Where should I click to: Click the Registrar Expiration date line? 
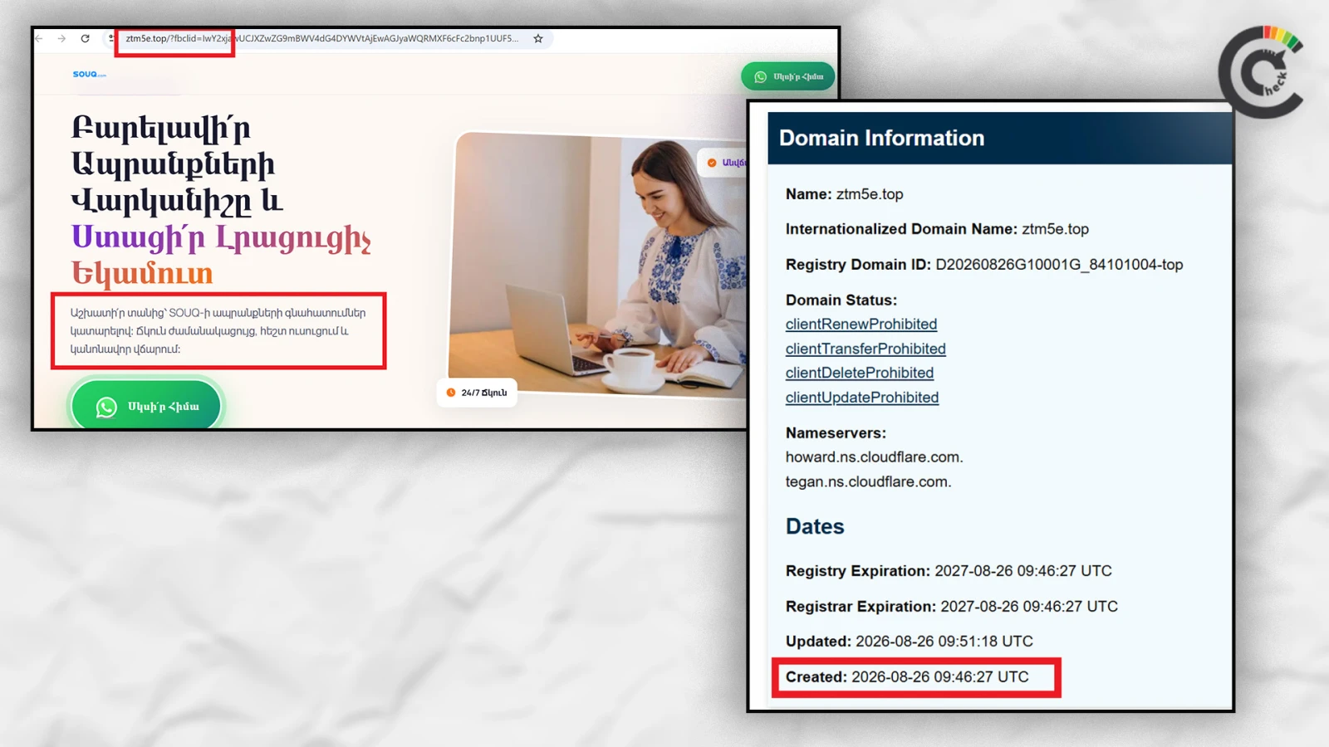pyautogui.click(x=951, y=607)
